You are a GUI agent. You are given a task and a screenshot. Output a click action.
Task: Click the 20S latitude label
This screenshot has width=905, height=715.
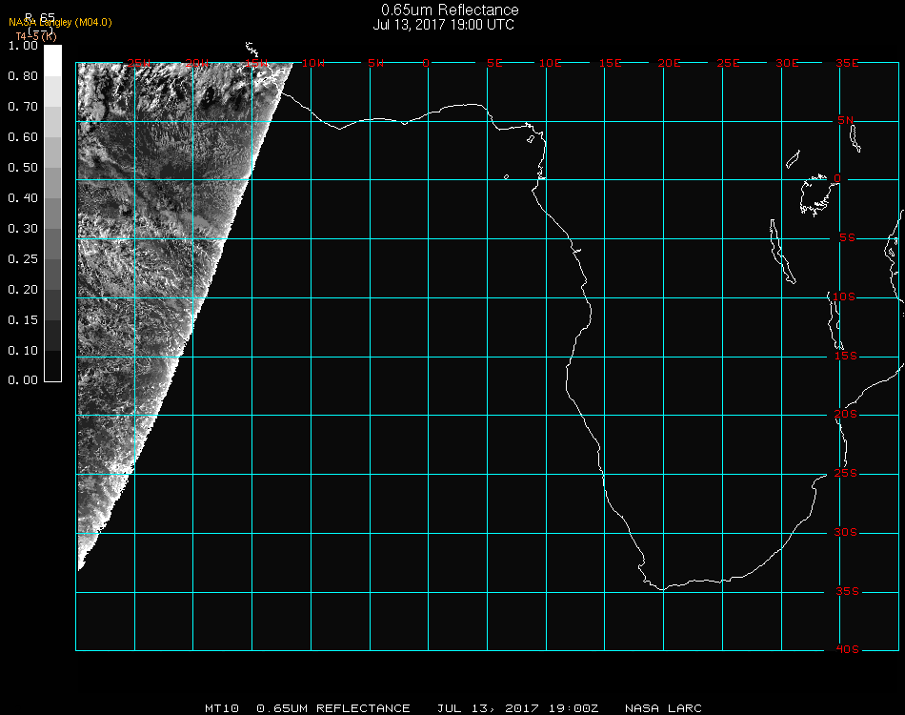846,415
